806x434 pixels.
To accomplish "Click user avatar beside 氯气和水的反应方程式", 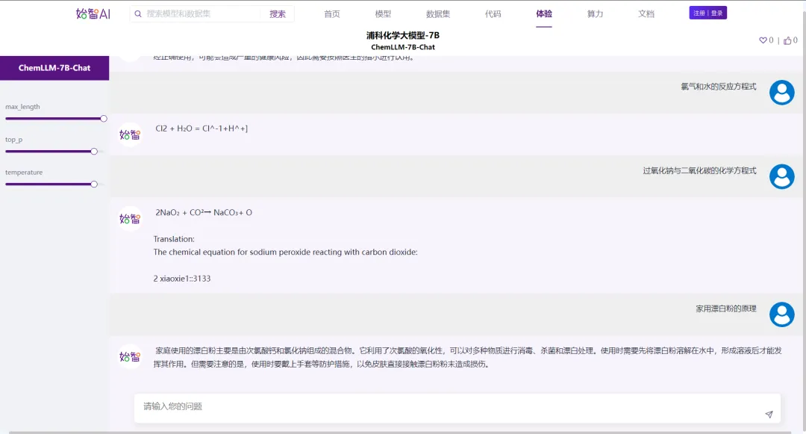I will click(x=782, y=93).
